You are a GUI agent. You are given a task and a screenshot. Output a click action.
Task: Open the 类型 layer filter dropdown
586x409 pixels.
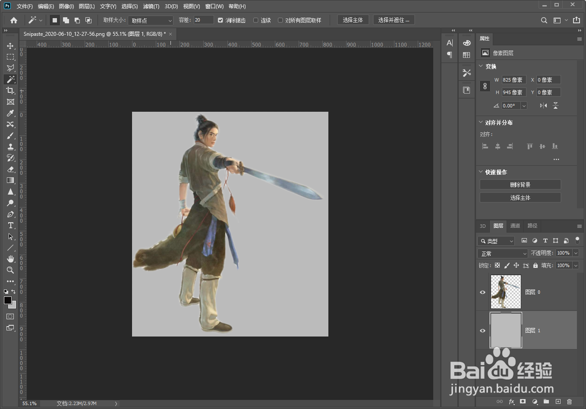click(496, 241)
